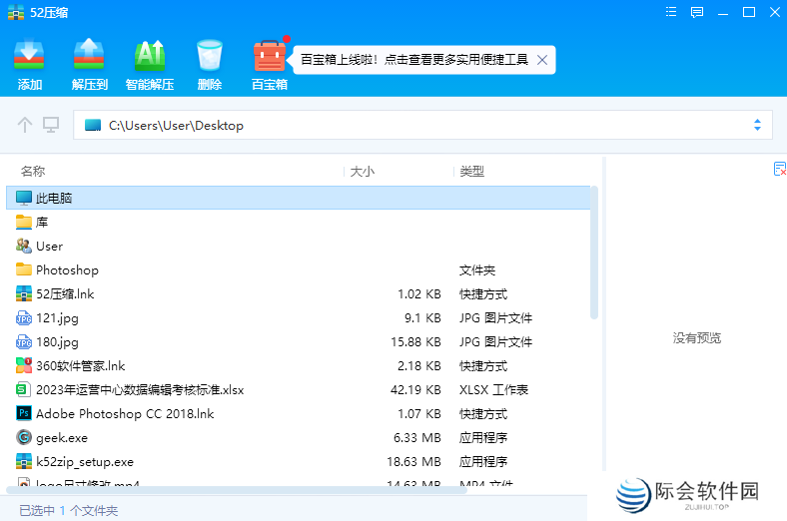The image size is (787, 521).
Task: Select the k52zip_setup.exe file row
Action: pos(85,461)
